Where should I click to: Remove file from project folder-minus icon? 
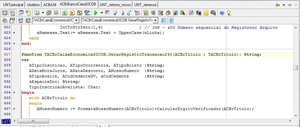click(72, 13)
